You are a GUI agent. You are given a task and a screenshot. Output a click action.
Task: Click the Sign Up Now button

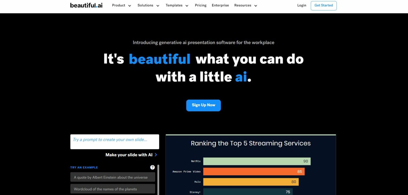pyautogui.click(x=203, y=105)
